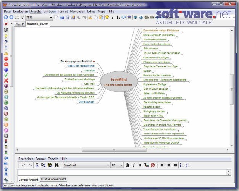This screenshot has height=191, width=239.
Task: Add the priority 4 number icon
Action: click(6, 103)
